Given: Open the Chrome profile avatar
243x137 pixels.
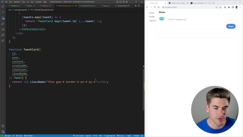Looking at the screenshot, I should pos(237,7).
